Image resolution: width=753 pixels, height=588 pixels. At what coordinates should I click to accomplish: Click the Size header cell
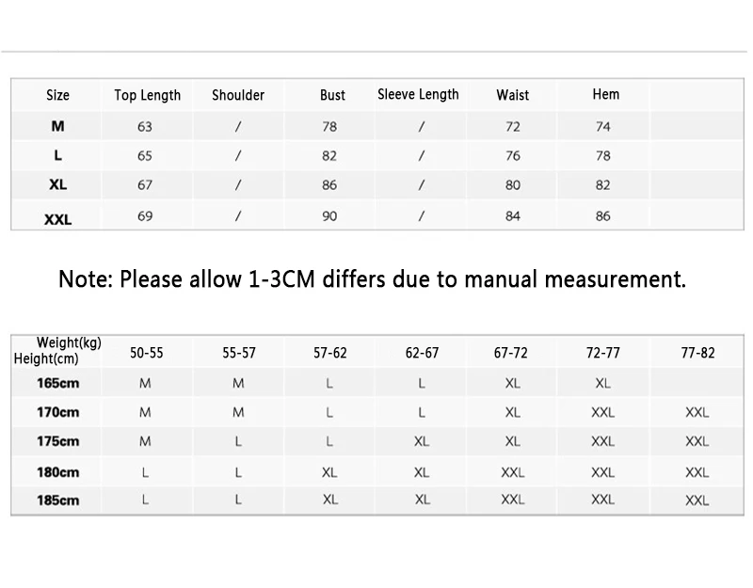(58, 95)
